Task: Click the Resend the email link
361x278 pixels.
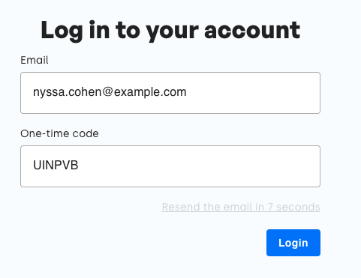Action: pos(241,207)
